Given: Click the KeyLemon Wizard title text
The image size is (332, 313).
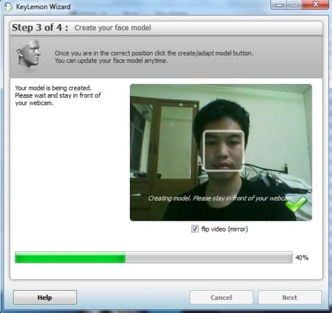Looking at the screenshot, I should tap(43, 7).
